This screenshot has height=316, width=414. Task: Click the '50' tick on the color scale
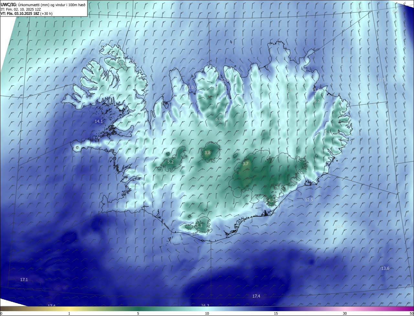411,314
